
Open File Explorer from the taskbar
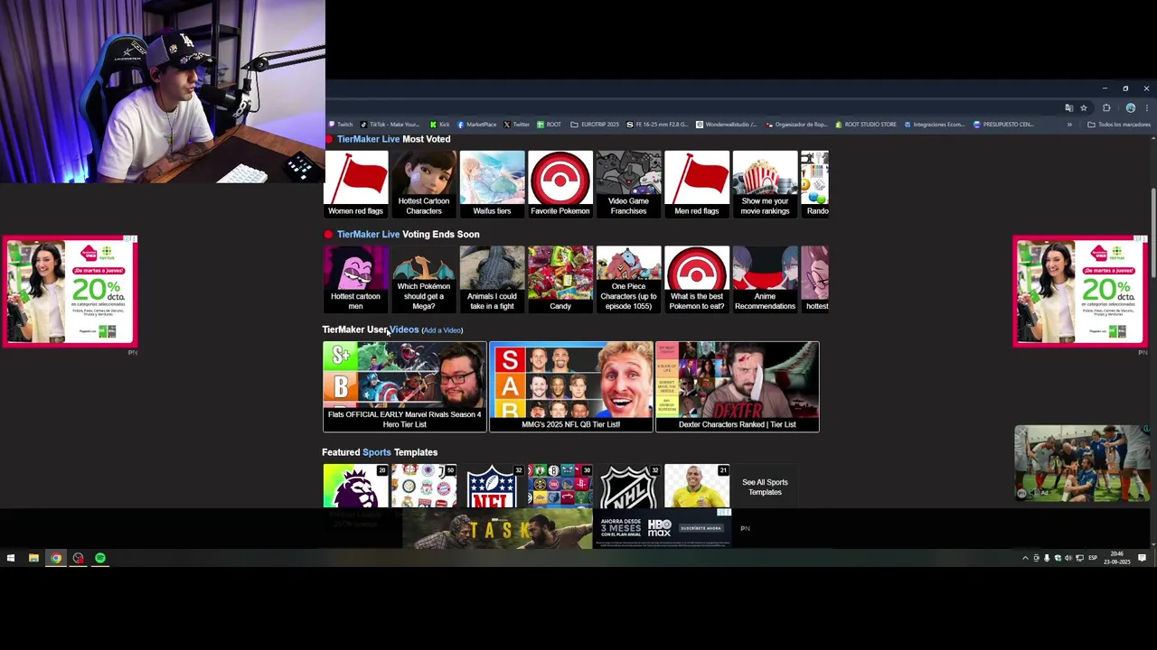click(33, 558)
